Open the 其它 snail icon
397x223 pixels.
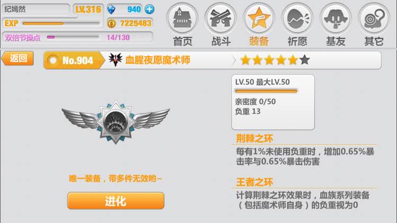point(374,18)
